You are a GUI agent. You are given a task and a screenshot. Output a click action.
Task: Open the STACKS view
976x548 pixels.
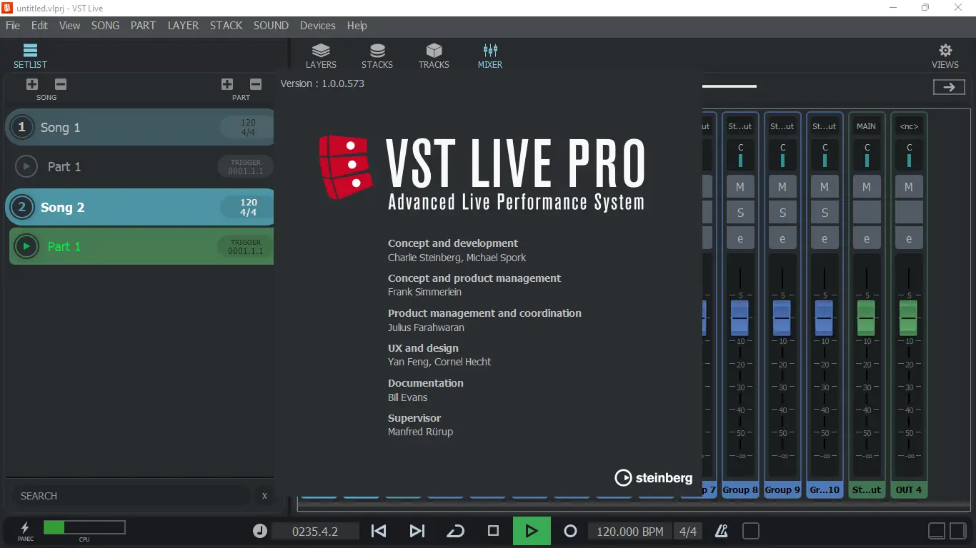(377, 56)
